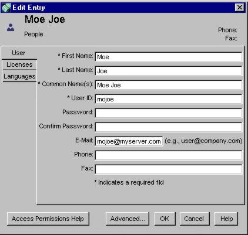Click the Cancel button
The image size is (248, 235).
coord(195,219)
